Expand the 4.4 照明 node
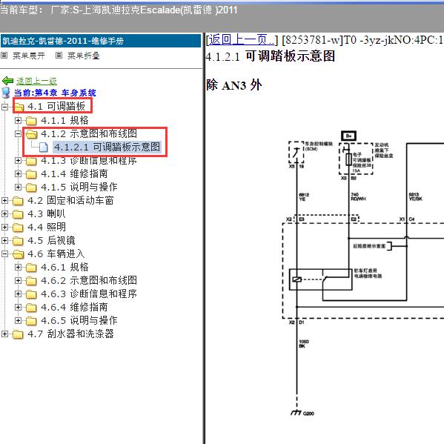444x444 pixels. click(x=4, y=227)
